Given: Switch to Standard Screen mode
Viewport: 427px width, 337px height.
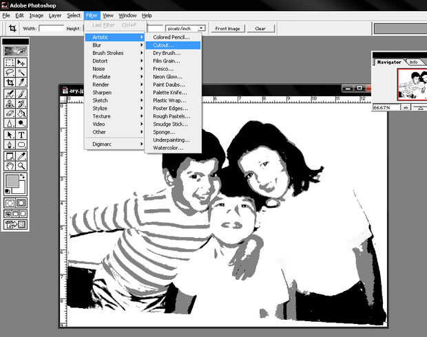Looking at the screenshot, I should coord(8,214).
